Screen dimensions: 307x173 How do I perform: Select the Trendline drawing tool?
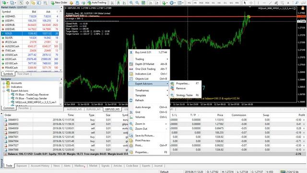(271, 3)
